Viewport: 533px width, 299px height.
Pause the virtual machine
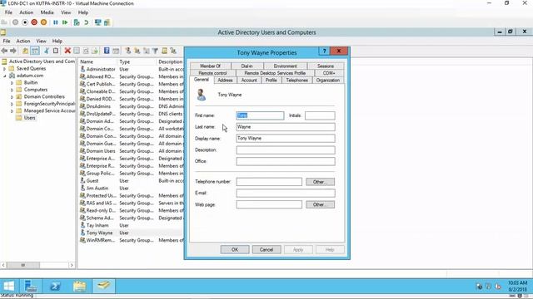click(56, 22)
